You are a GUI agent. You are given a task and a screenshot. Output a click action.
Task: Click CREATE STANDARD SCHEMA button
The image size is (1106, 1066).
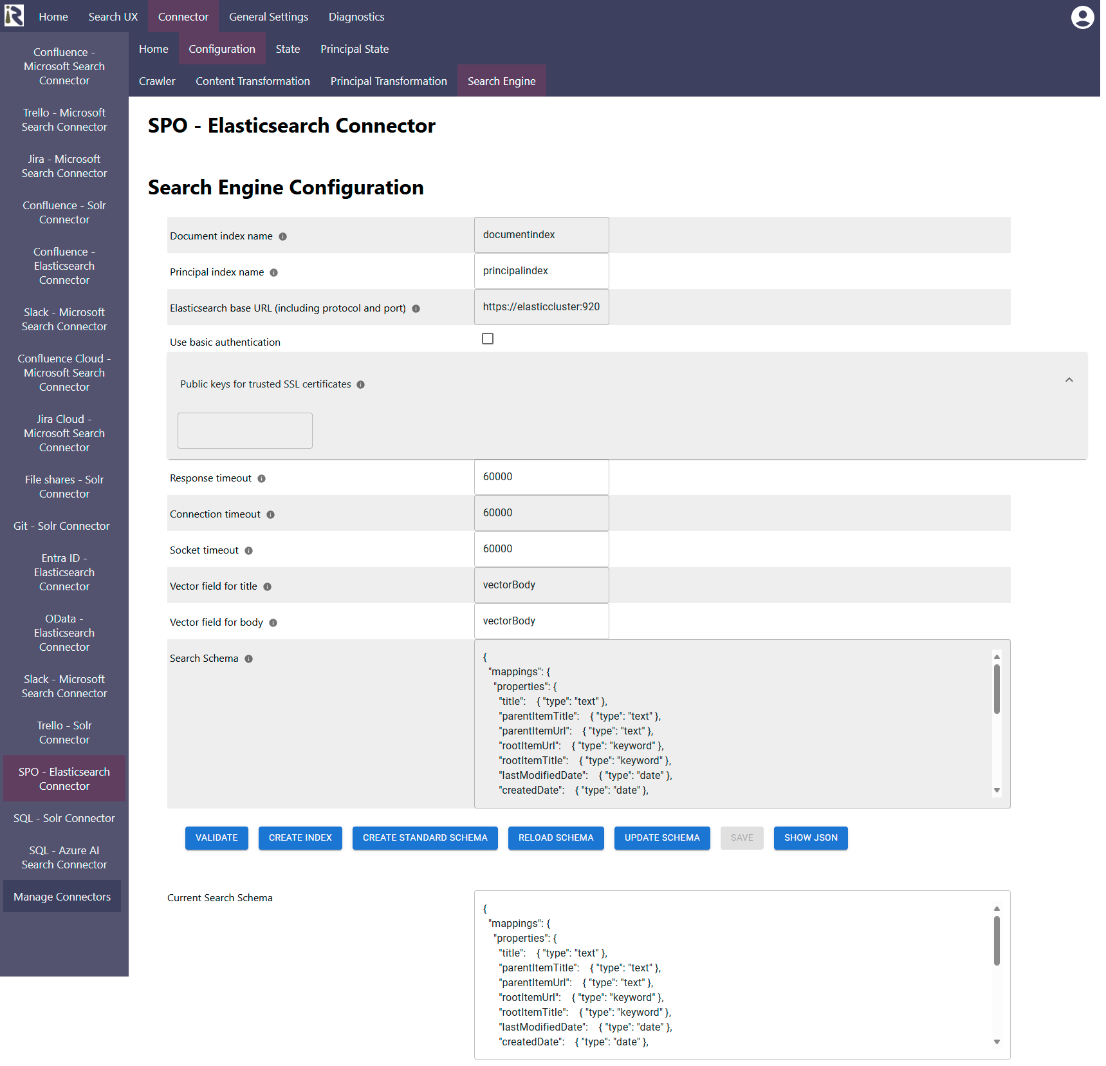(x=425, y=838)
